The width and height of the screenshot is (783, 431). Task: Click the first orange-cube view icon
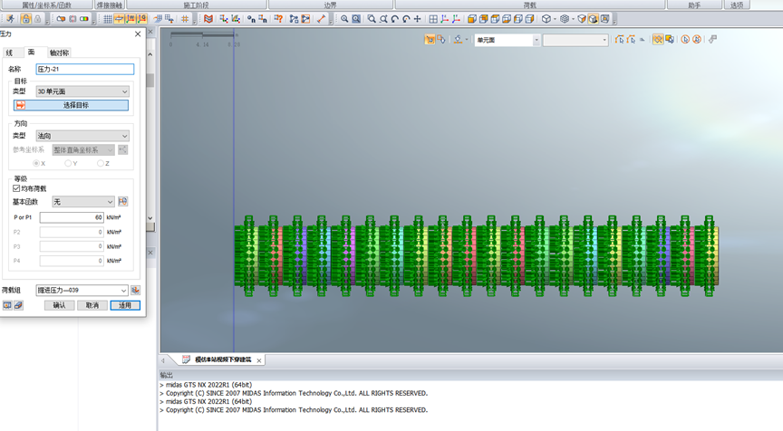tap(472, 19)
